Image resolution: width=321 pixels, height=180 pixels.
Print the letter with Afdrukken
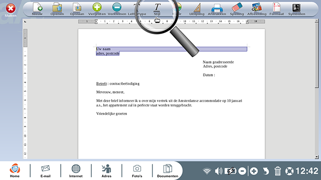[x=217, y=9]
